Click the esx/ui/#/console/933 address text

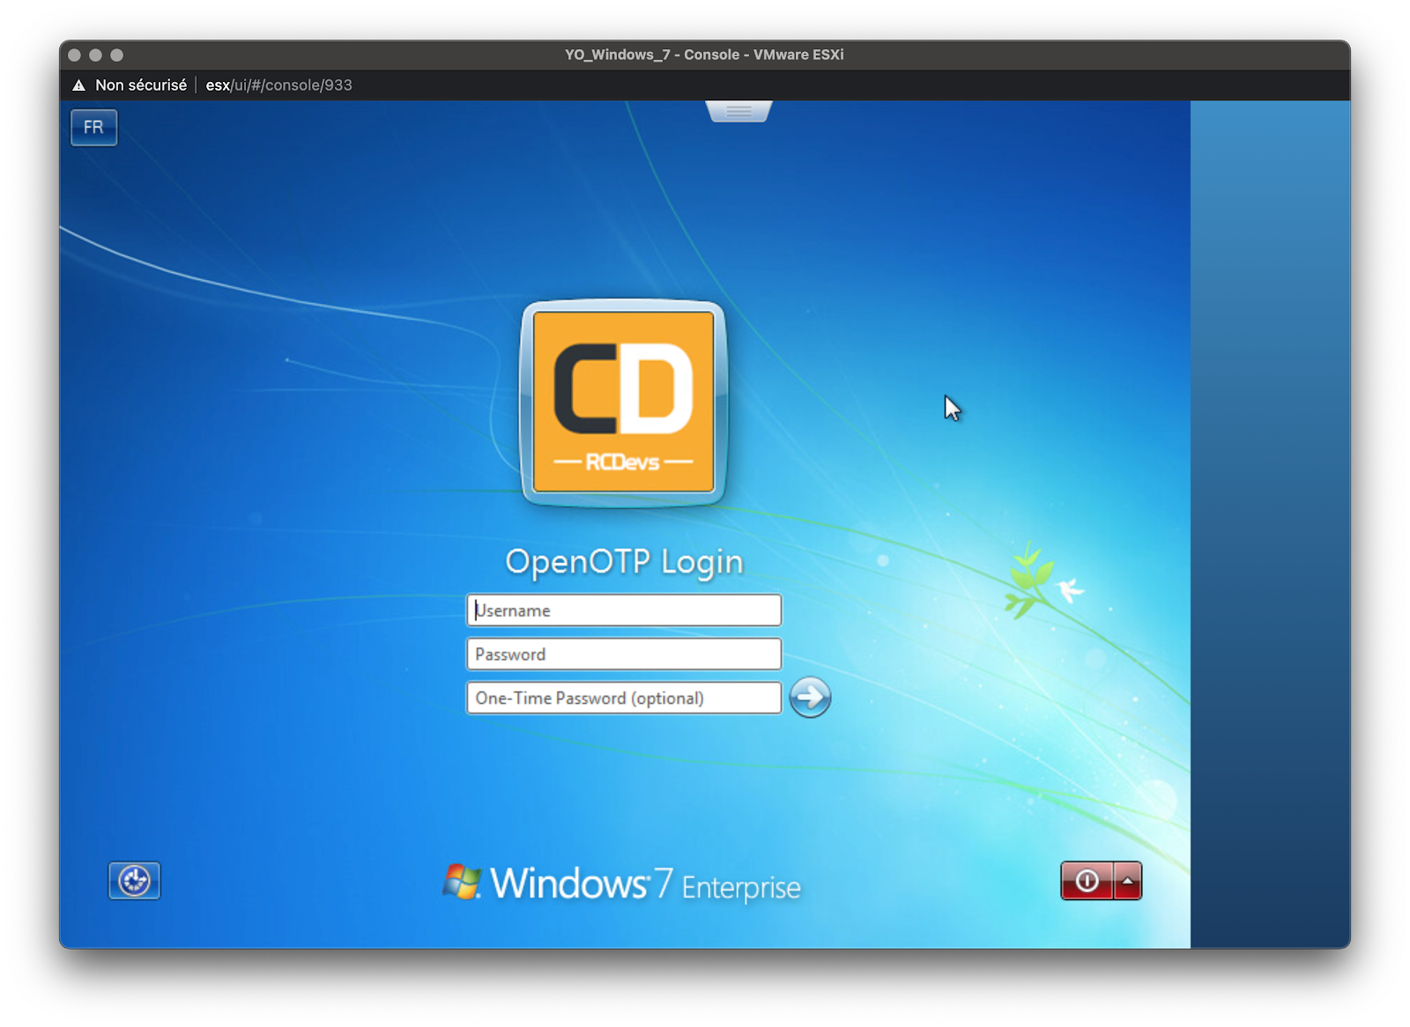point(278,85)
